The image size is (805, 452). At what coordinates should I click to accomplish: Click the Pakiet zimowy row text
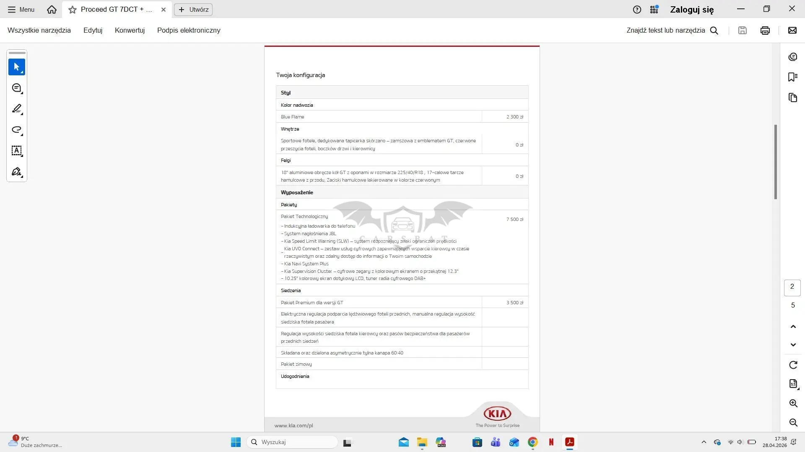(296, 364)
